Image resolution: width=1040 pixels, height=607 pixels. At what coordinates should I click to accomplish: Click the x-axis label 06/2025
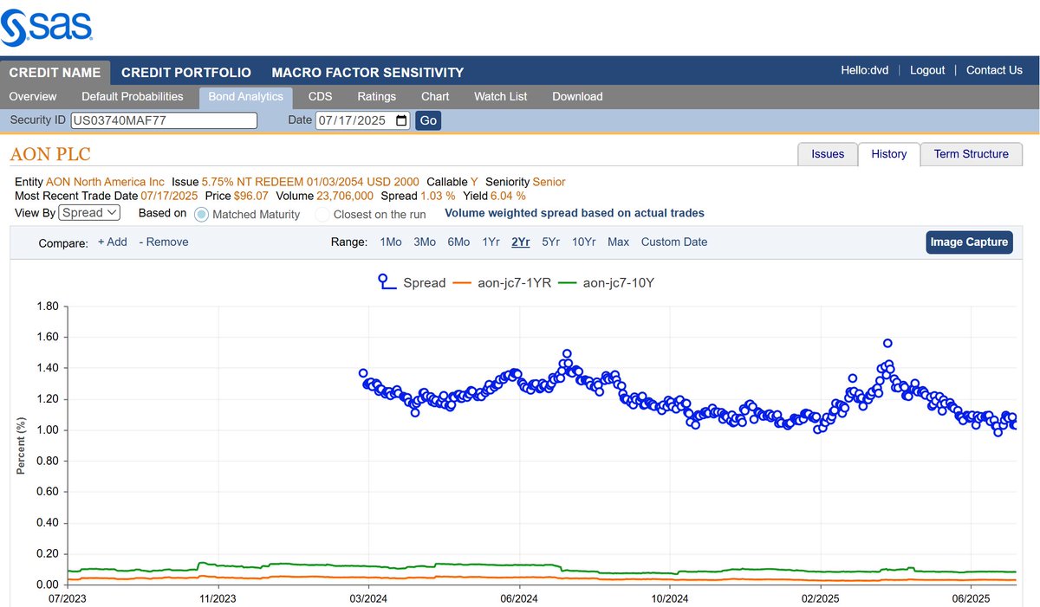[971, 597]
